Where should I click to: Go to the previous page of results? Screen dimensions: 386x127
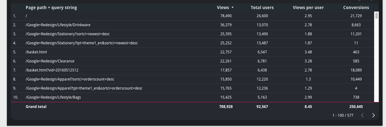pos(362,115)
